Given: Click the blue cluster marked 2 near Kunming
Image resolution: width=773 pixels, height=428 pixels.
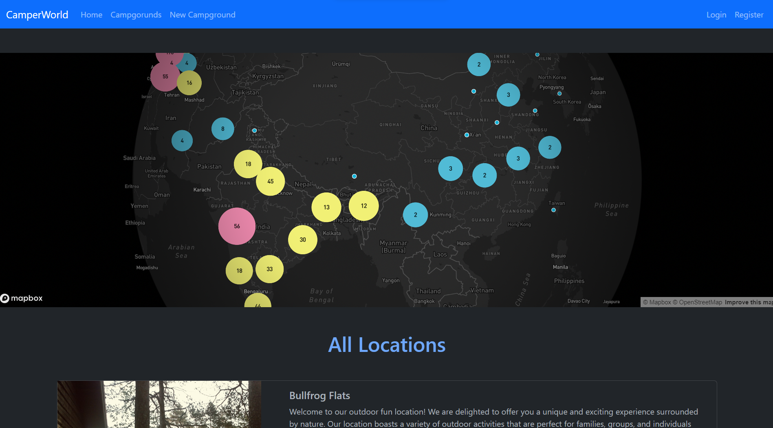Looking at the screenshot, I should [x=415, y=215].
